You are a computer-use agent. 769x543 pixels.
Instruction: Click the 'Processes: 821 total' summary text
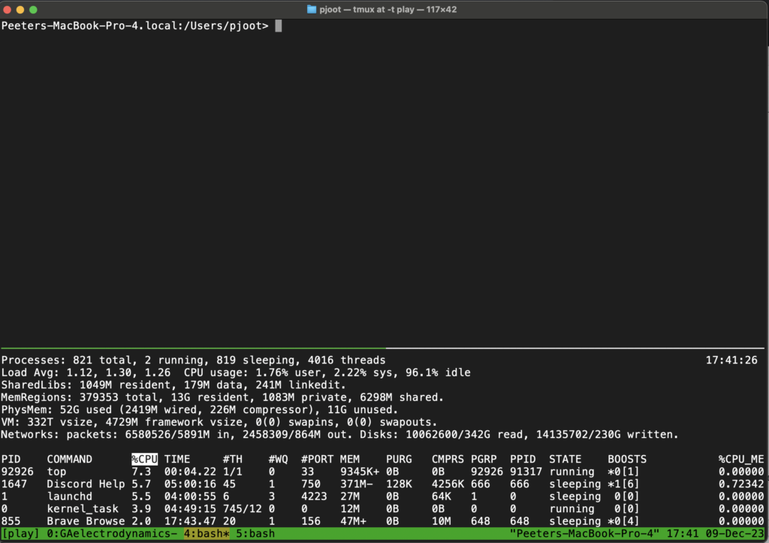click(66, 360)
